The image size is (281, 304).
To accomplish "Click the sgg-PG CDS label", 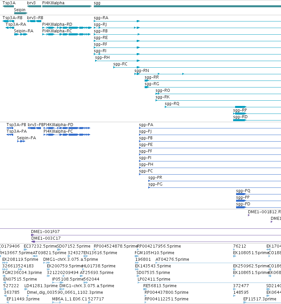I will click(155, 184).
